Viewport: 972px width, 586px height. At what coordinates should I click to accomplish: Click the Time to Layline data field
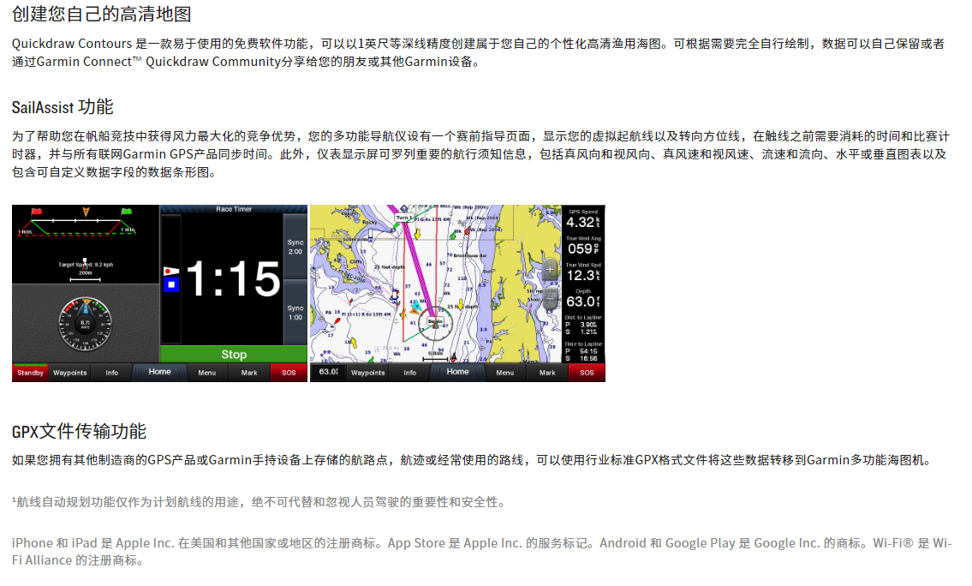click(x=582, y=351)
